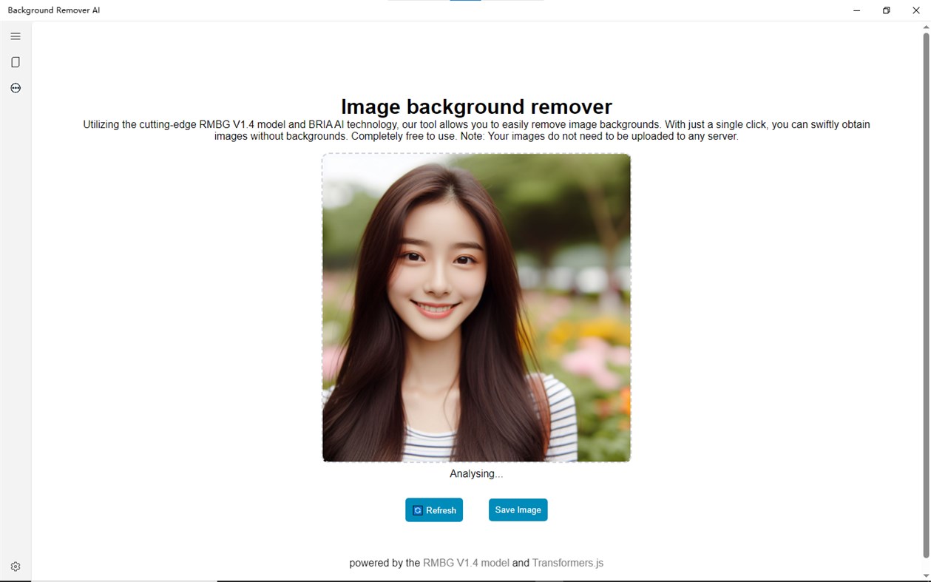Click the Background Remover AI title text

(x=53, y=10)
